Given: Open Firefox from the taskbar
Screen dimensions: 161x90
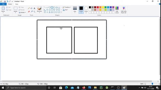Looking at the screenshot, I should click(84, 88).
